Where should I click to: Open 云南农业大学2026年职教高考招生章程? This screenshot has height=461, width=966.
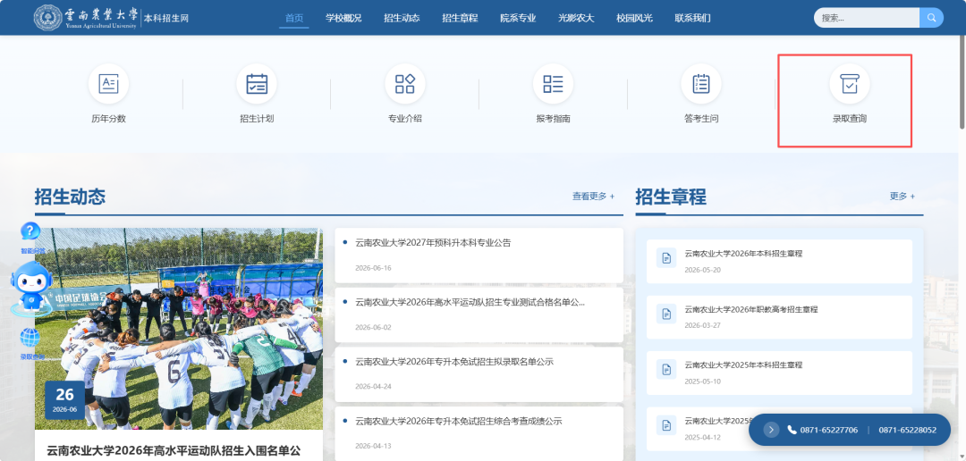tap(751, 310)
